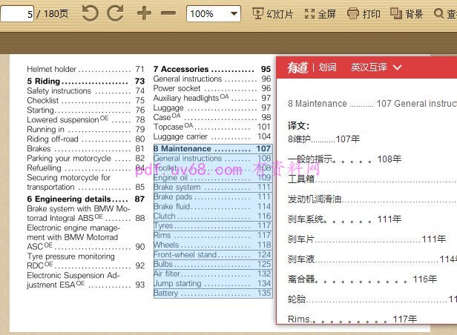This screenshot has width=457, height=335.
Task: Enter fullscreen view (全屏)
Action: 320,14
